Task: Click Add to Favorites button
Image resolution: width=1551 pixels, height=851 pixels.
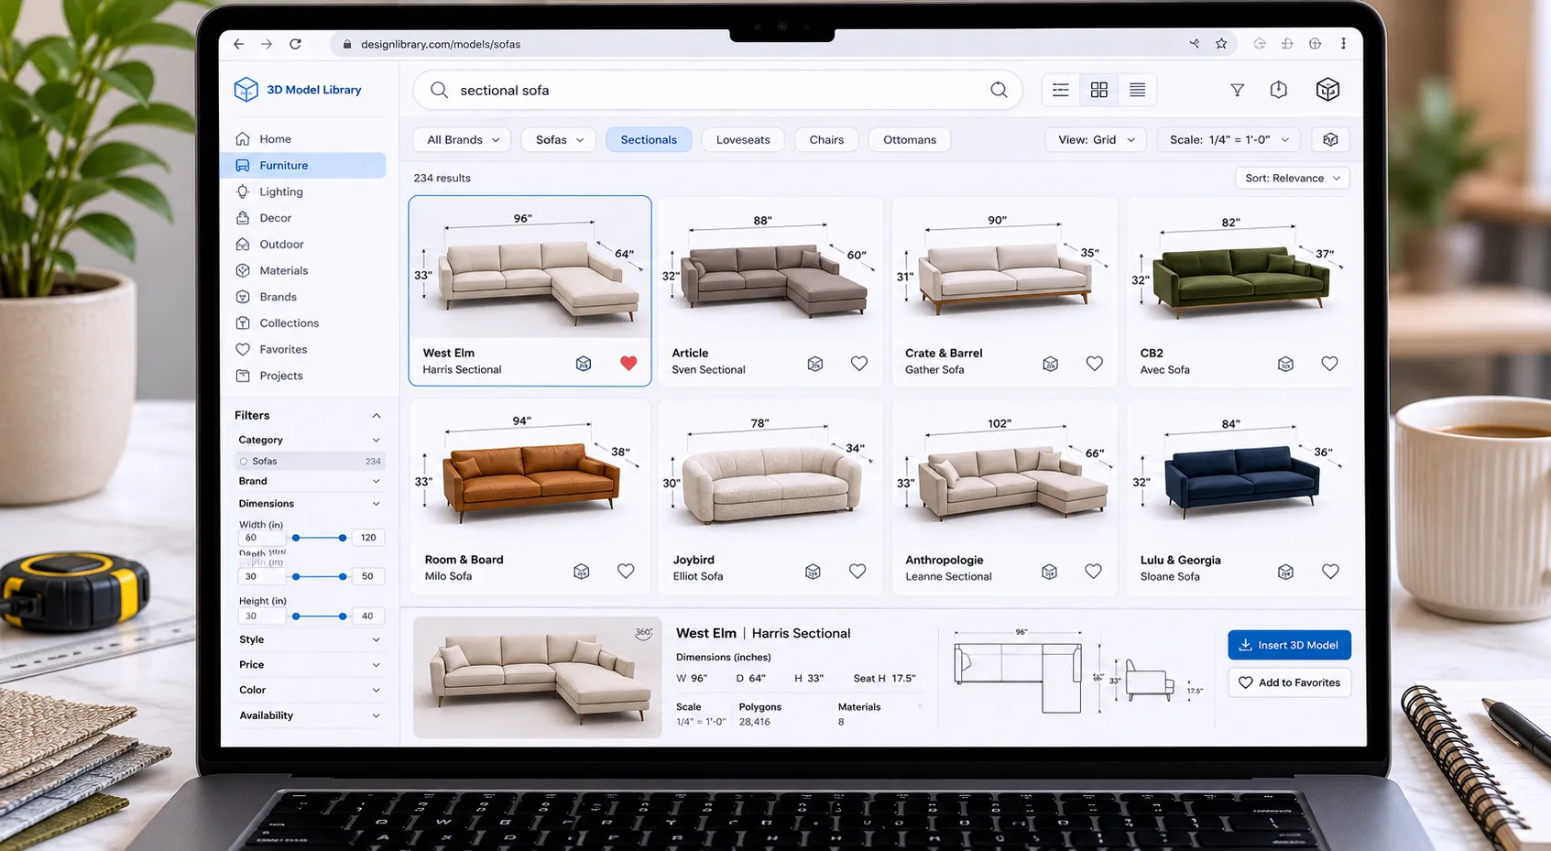Action: pos(1289,682)
